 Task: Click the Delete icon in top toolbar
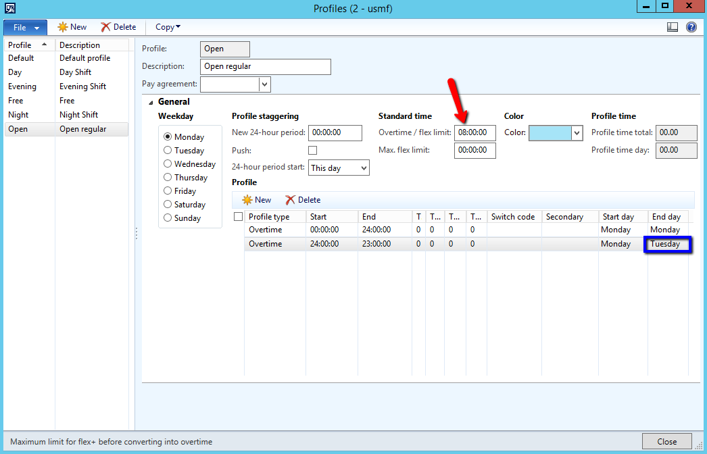(x=105, y=27)
